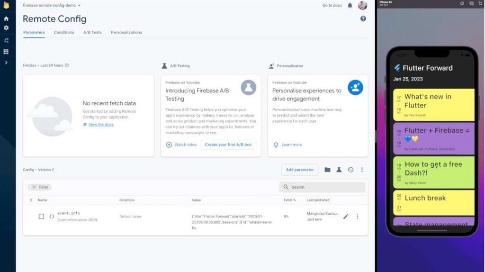Screen dimensions: 485x272
Task: Click the Add parameter button
Action: pyautogui.click(x=300, y=170)
